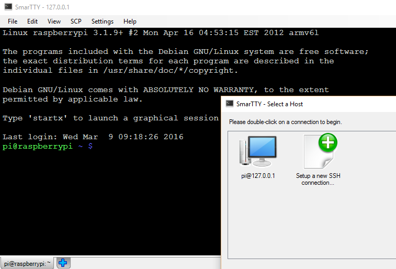Click empty area of the host list panel
Screen dimensions: 396x269
[314, 225]
